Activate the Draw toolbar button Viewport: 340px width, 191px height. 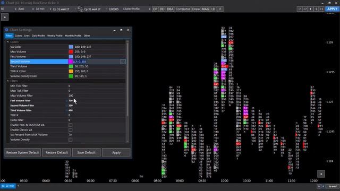pyautogui.click(x=196, y=9)
